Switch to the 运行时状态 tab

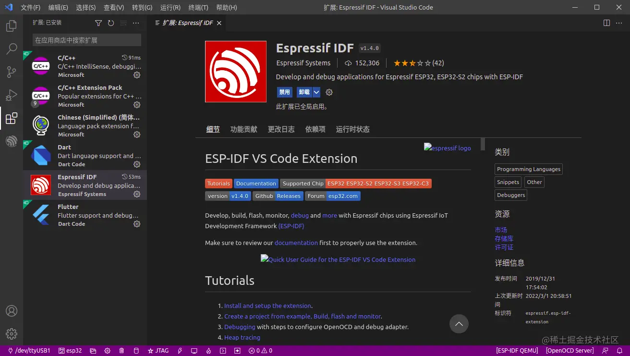point(352,129)
